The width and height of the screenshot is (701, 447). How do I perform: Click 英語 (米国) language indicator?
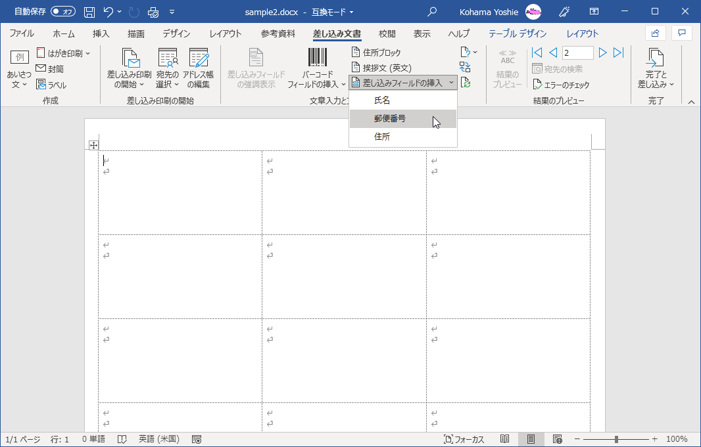pos(159,439)
